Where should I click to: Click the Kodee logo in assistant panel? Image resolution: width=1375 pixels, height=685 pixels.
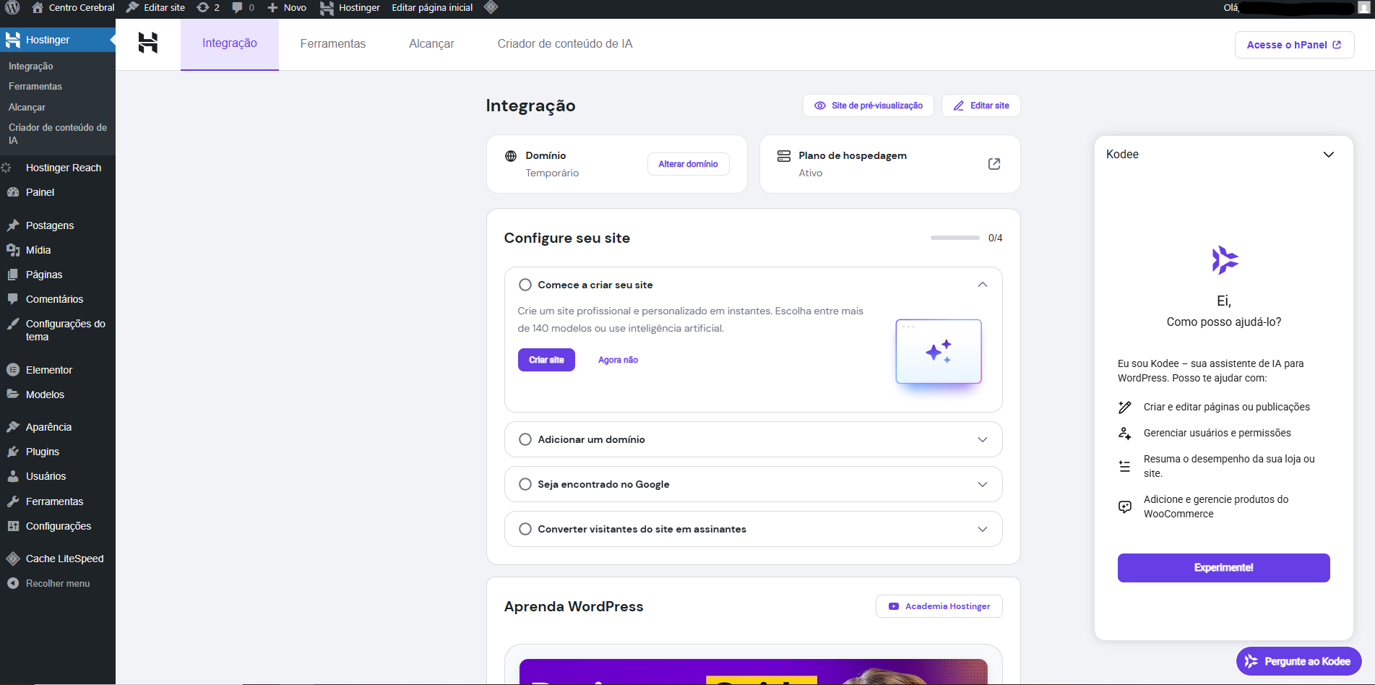pyautogui.click(x=1224, y=260)
